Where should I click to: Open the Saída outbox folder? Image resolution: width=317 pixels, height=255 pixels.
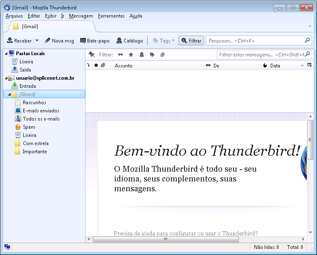click(x=25, y=70)
